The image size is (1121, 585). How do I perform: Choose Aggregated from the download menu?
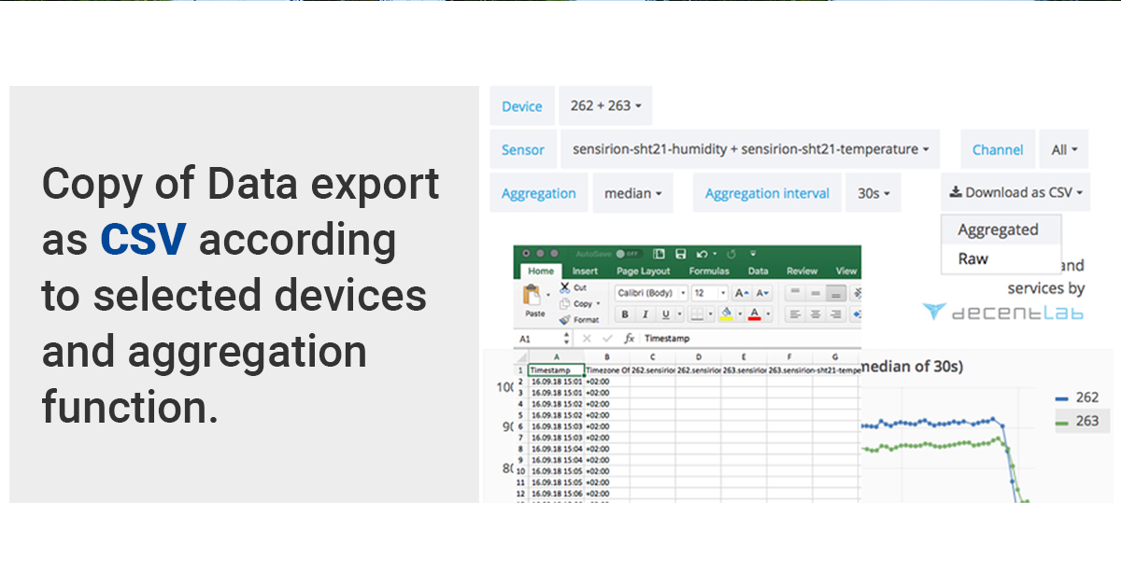click(1000, 230)
